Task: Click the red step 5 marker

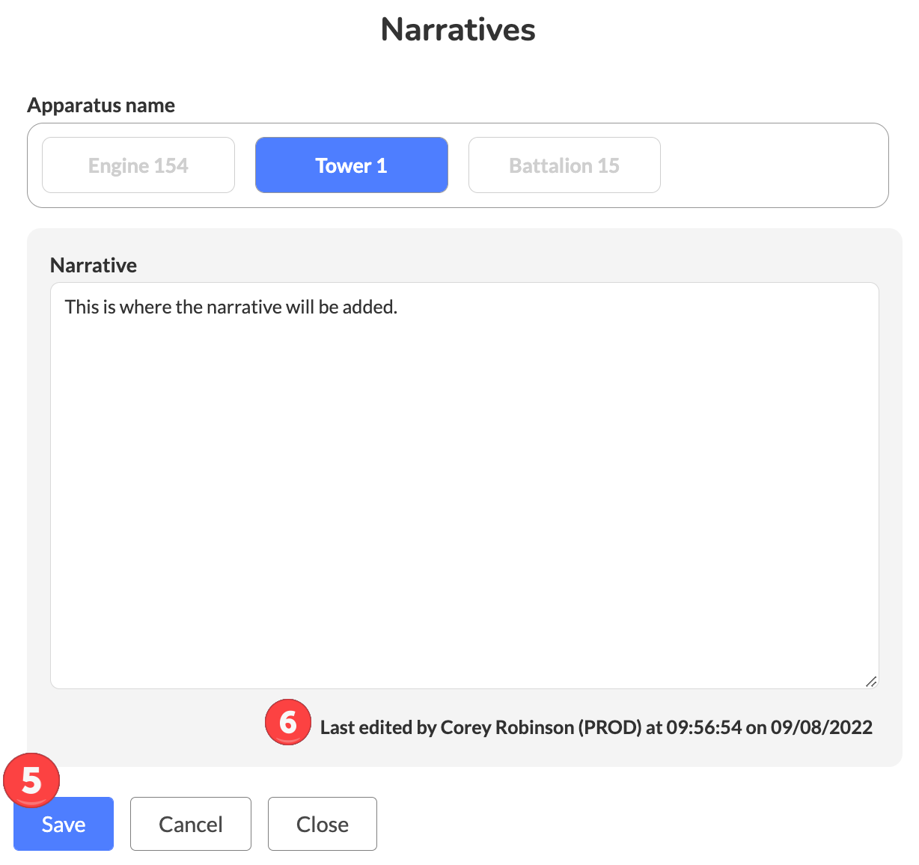Action: click(x=31, y=780)
